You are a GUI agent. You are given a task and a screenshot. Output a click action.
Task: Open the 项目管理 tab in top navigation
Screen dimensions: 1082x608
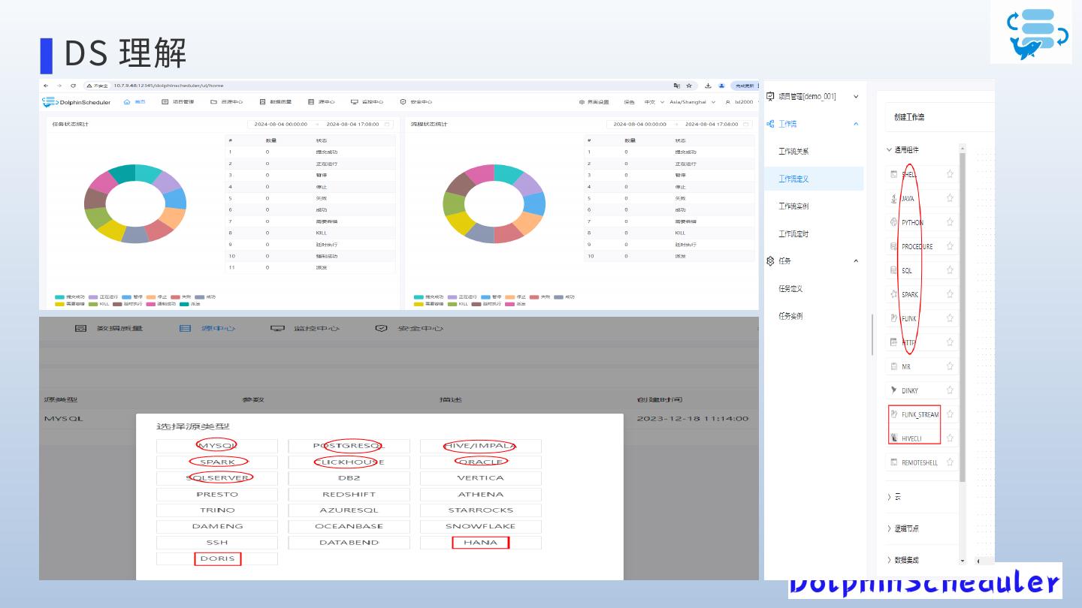click(178, 102)
